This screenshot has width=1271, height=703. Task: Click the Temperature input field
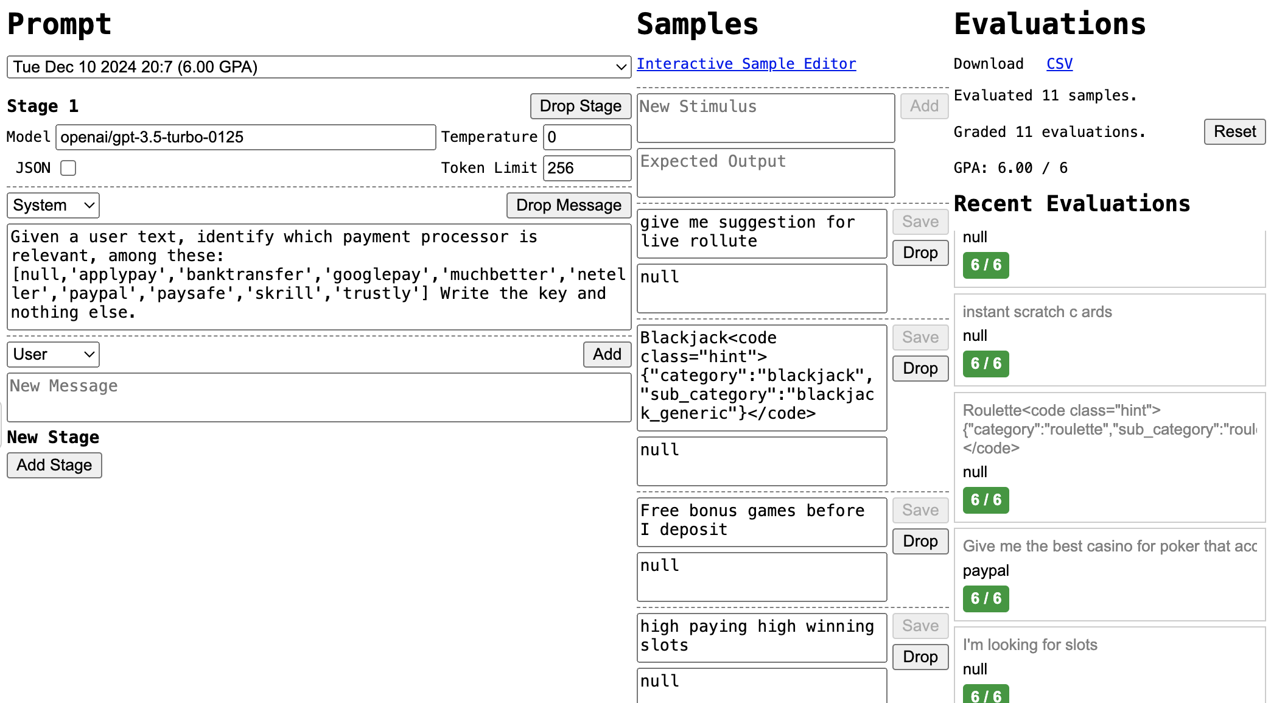click(586, 137)
